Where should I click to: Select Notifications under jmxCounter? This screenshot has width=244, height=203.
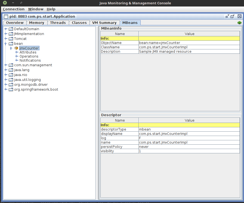click(30, 61)
